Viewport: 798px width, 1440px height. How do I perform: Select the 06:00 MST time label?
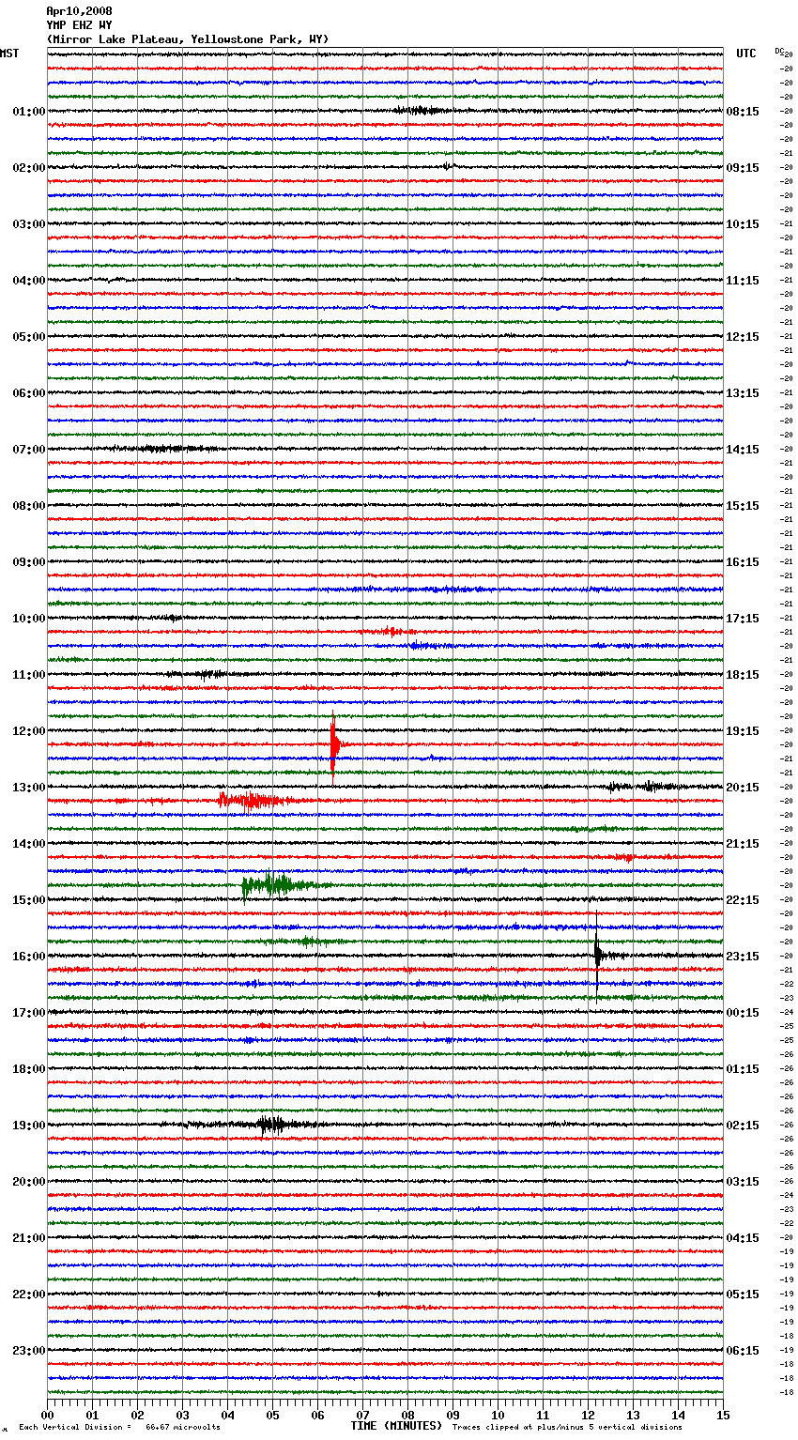(29, 393)
